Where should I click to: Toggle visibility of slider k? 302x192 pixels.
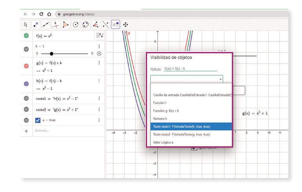point(26,49)
